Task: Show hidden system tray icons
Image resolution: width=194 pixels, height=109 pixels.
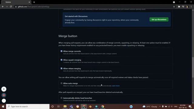Action: point(160,106)
